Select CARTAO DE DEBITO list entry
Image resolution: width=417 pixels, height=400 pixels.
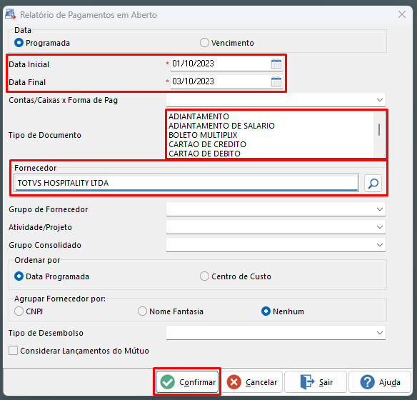[204, 154]
